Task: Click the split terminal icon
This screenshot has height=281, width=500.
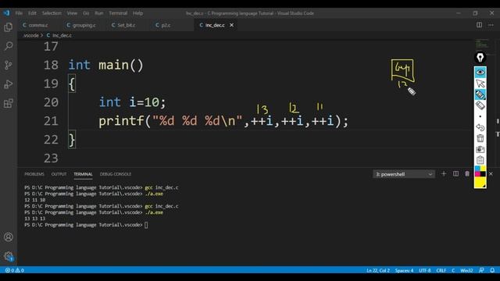Action: (455, 173)
